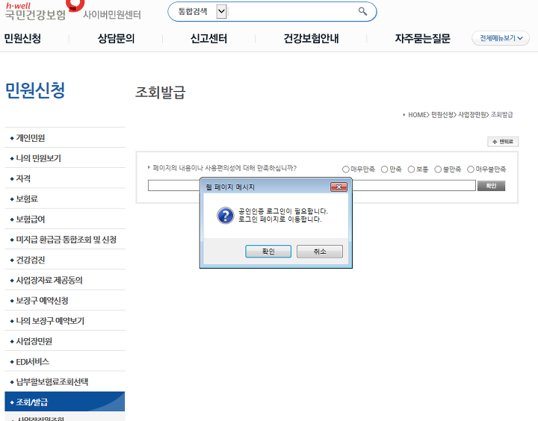Screen dimensions: 538x421
Task: Select the 매우만족 radio button
Action: (x=345, y=169)
